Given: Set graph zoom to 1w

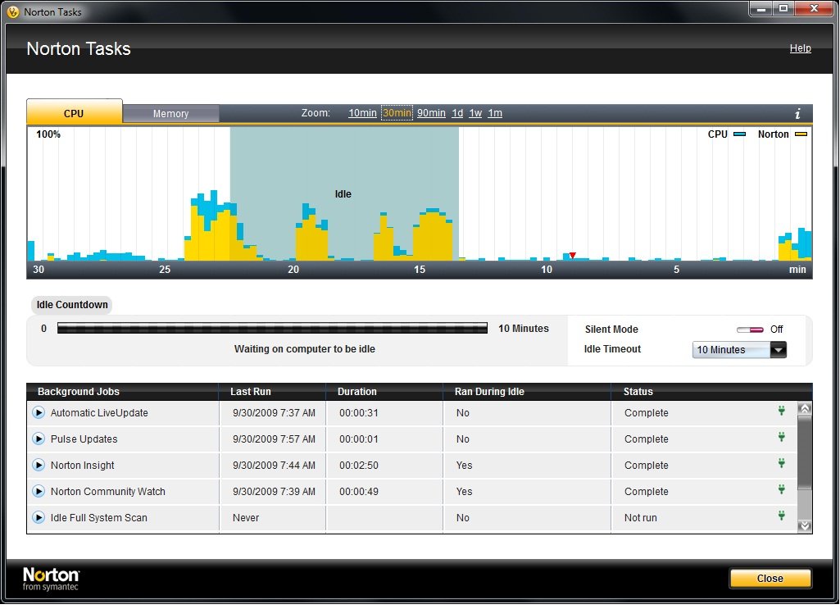Looking at the screenshot, I should [475, 114].
